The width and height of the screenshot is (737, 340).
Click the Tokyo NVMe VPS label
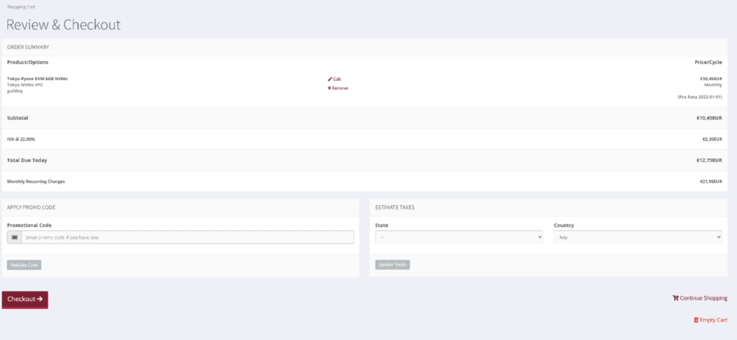point(25,85)
